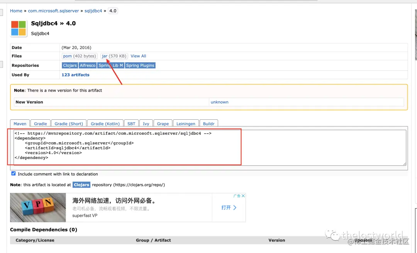Click the 打开 button in the ad

pyautogui.click(x=226, y=207)
